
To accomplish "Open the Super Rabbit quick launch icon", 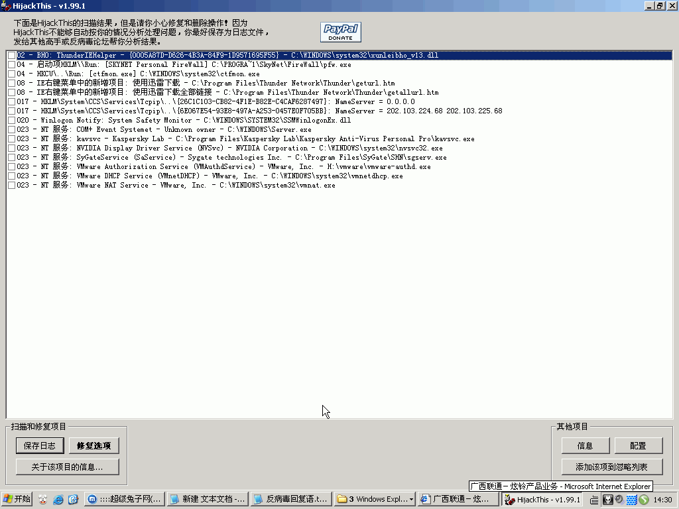I will pos(42,499).
